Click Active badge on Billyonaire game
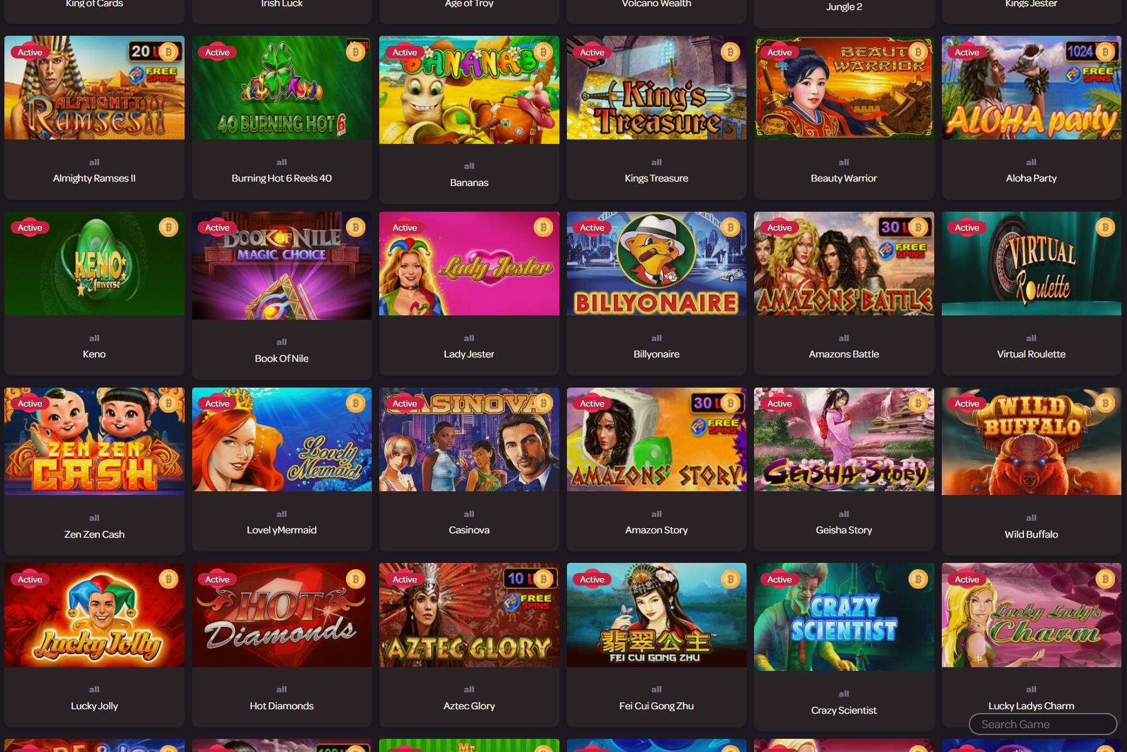Screen dimensions: 1127x752 pos(592,227)
